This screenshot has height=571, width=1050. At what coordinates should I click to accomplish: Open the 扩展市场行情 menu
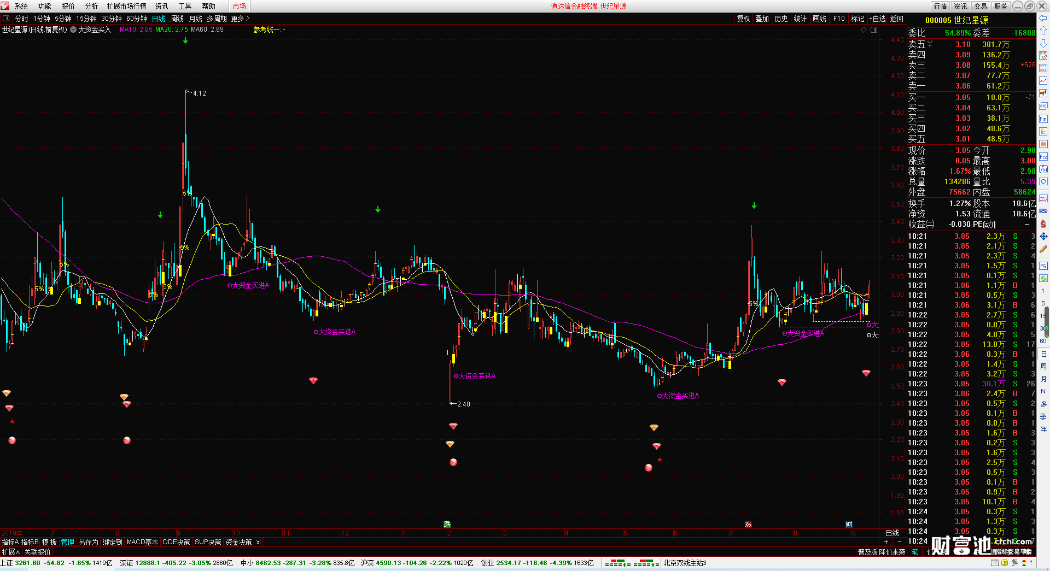click(127, 6)
